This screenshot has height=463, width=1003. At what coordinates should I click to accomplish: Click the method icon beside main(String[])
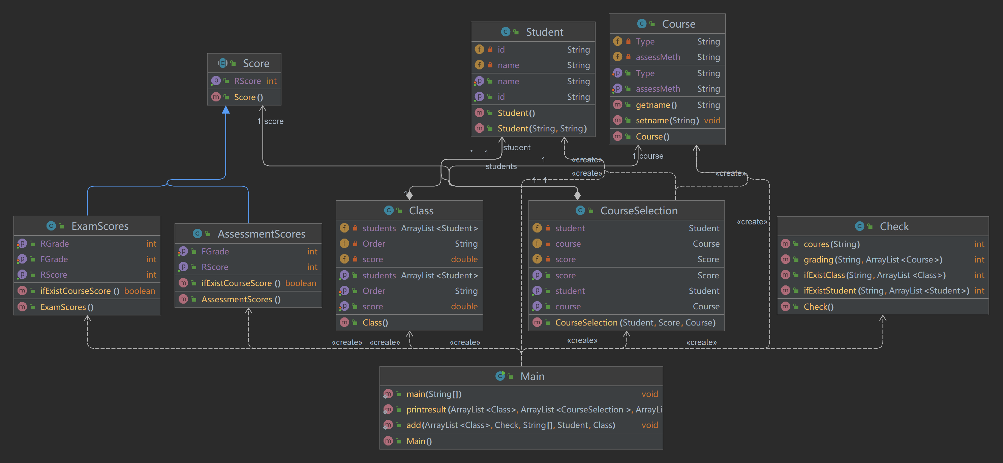pos(388,394)
